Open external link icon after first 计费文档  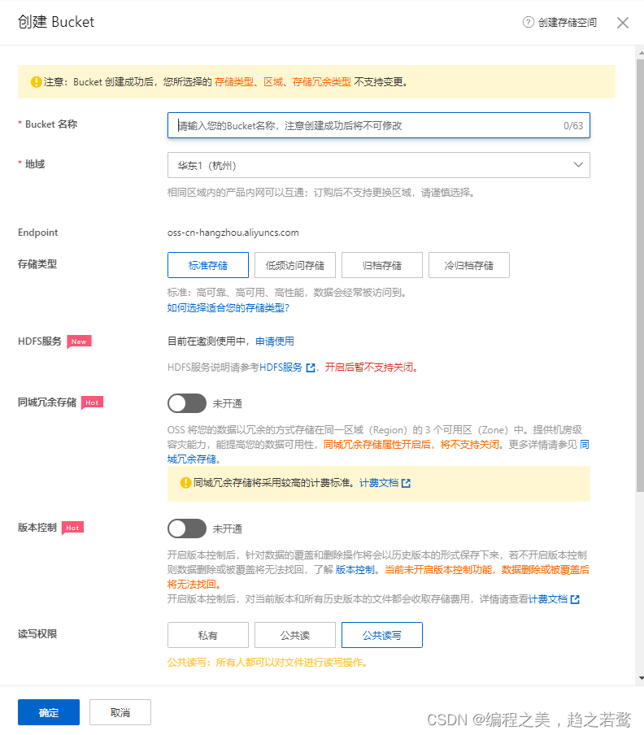coord(406,483)
